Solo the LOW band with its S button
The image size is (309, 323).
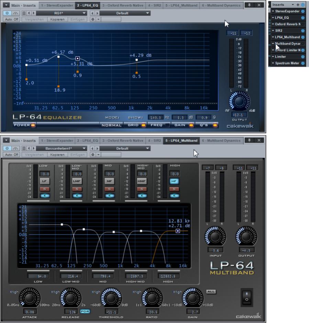45,189
